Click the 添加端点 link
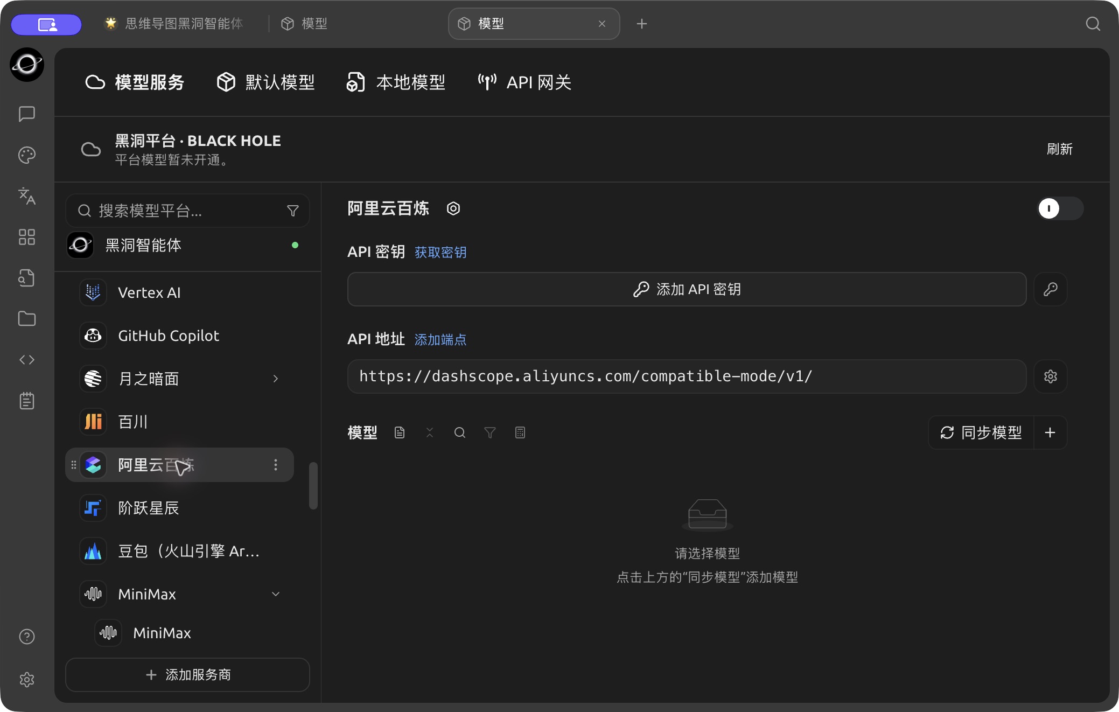Image resolution: width=1119 pixels, height=712 pixels. point(440,339)
